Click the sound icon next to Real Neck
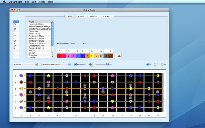Viewport: 205px width, 128px height. click(90, 65)
